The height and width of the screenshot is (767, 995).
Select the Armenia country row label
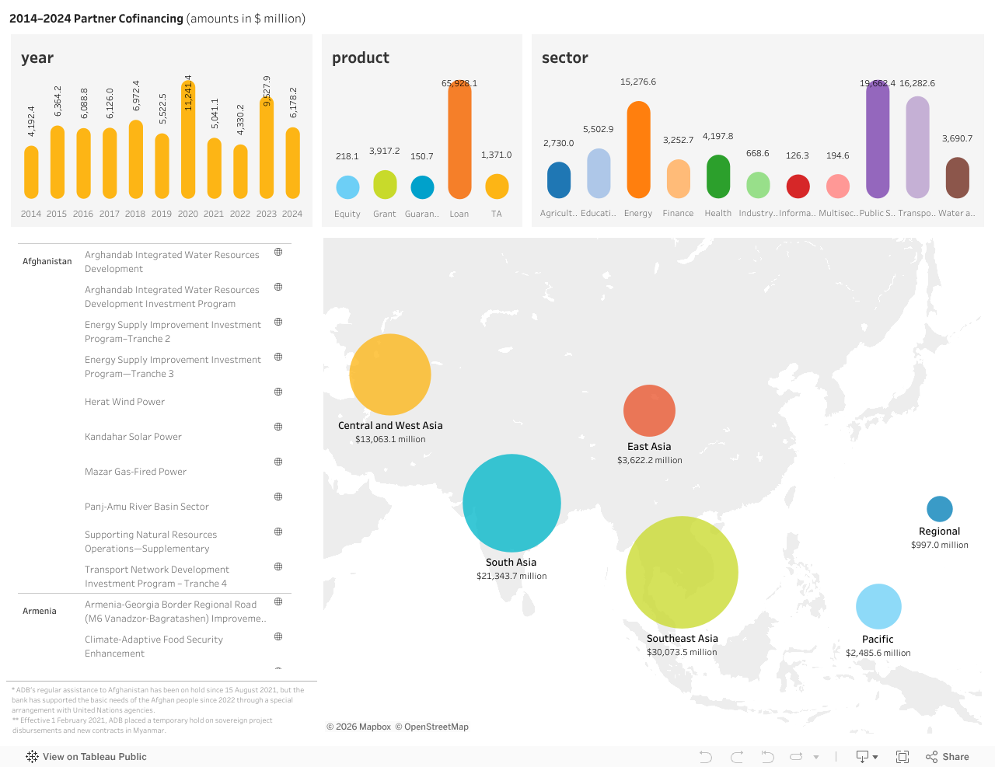[40, 611]
